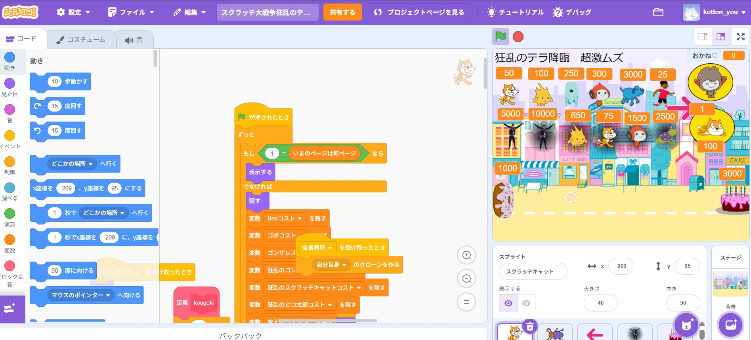Click プロジェクトページを見る button
Image resolution: width=751 pixels, height=340 pixels.
point(418,12)
